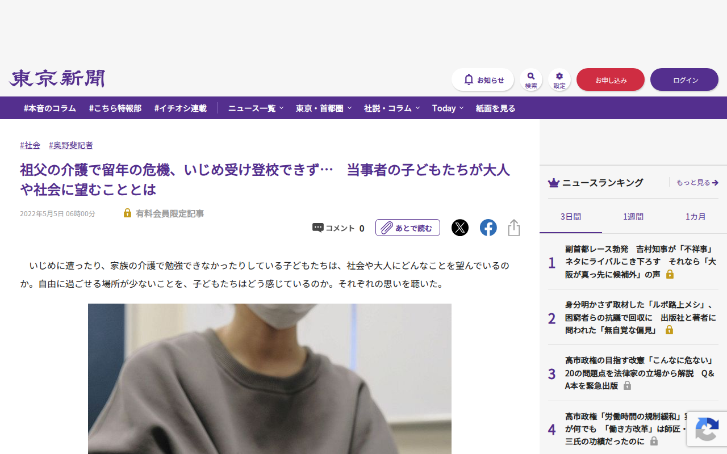The image size is (727, 454).
Task: Click the もっと見る arrow icon
Action: [x=715, y=183]
